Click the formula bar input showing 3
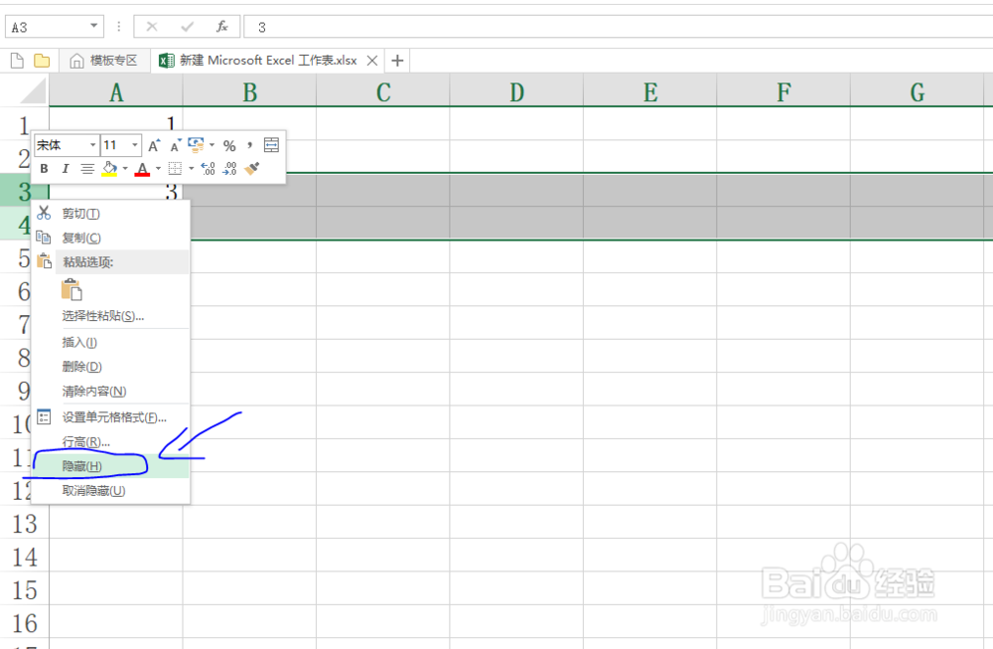Viewport: 993px width, 649px height. tap(618, 27)
